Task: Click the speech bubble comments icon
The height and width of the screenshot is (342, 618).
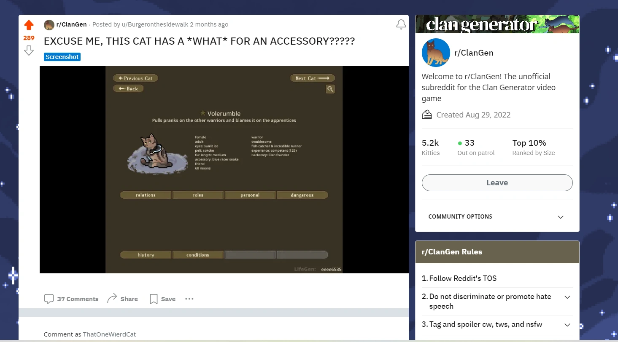Action: tap(49, 299)
